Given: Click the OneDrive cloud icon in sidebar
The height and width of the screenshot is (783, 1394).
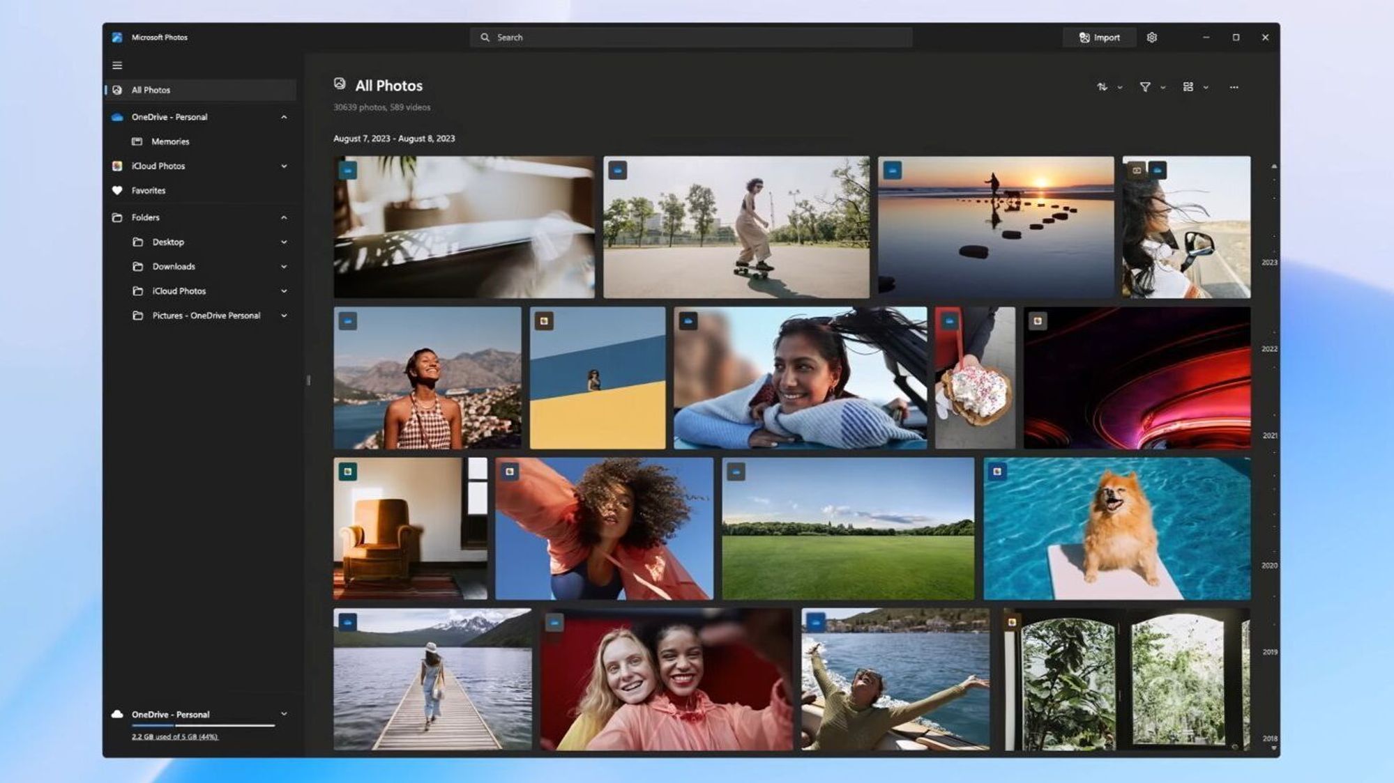Looking at the screenshot, I should point(117,117).
